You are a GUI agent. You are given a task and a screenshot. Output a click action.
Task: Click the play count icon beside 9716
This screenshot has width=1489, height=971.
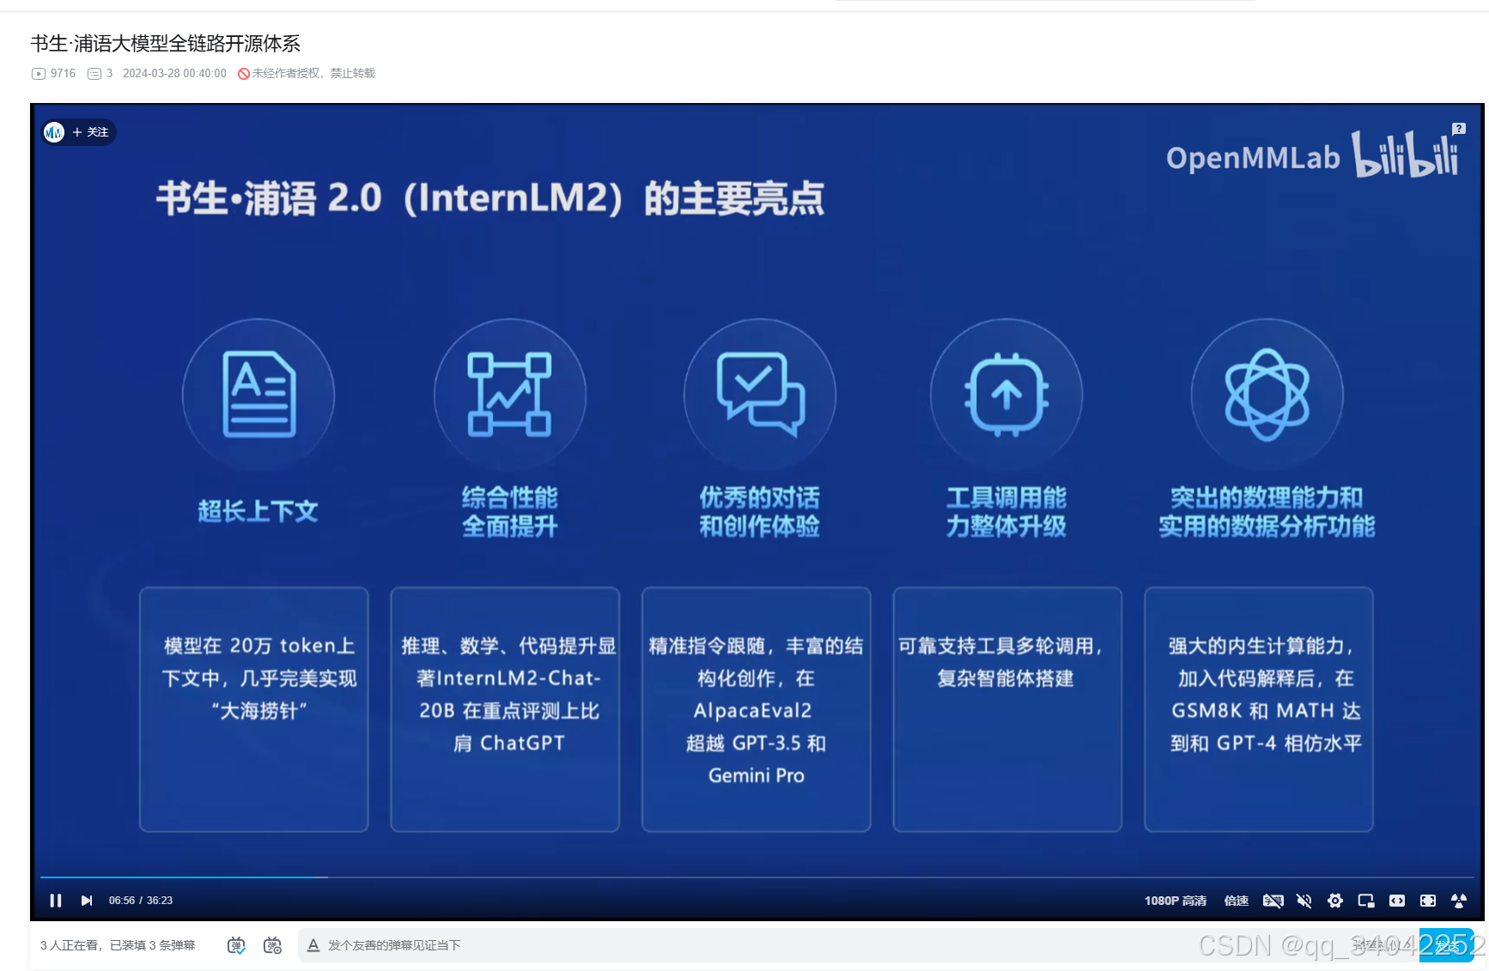tap(39, 74)
